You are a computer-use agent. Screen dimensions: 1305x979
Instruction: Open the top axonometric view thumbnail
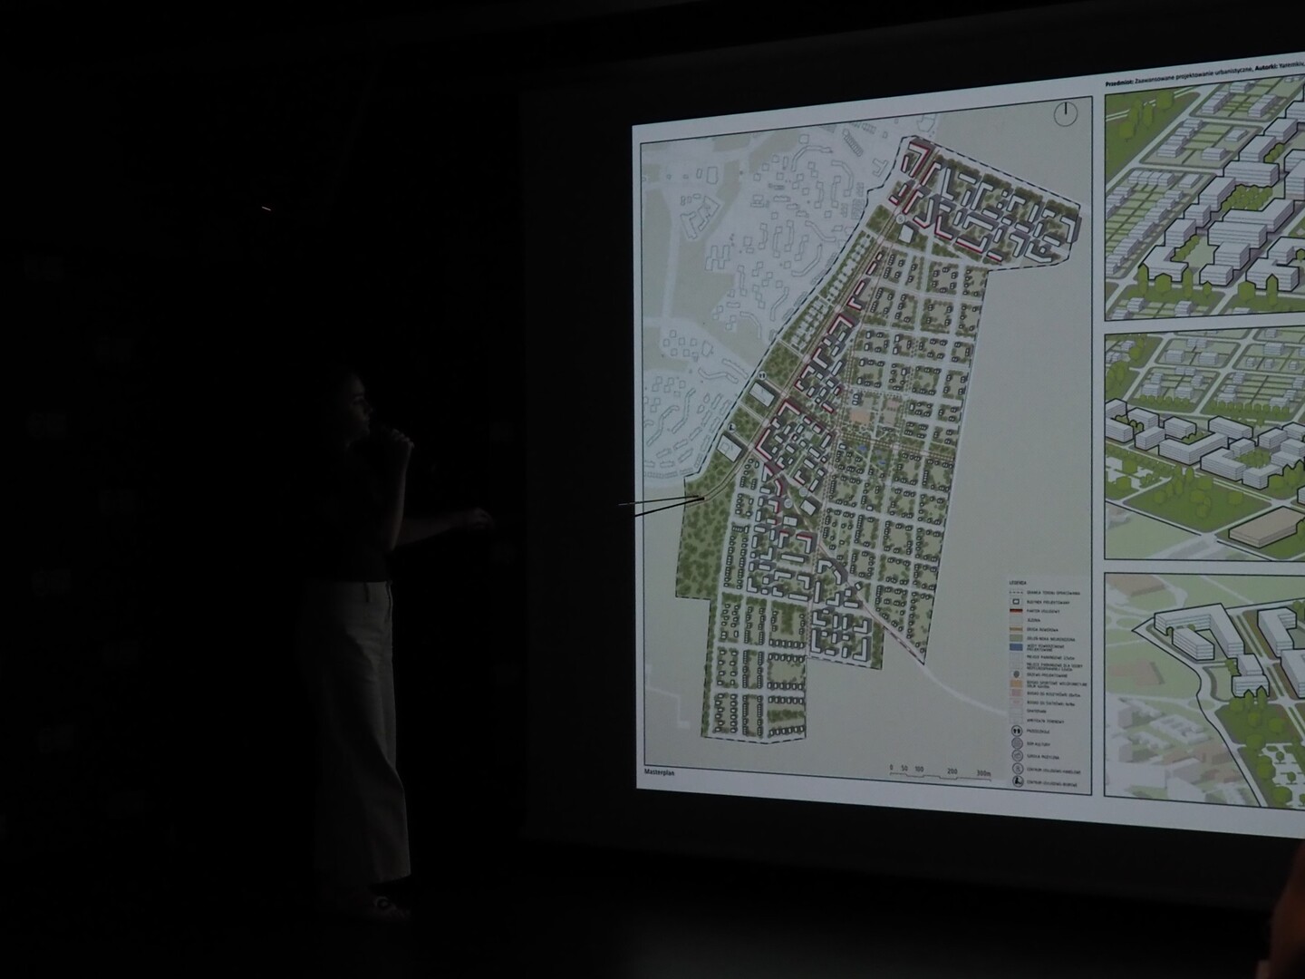point(1205,199)
